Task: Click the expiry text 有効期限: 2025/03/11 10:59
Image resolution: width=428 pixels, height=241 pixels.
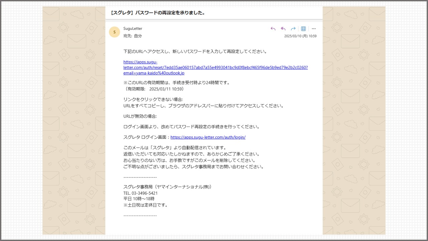Action: coord(154,89)
